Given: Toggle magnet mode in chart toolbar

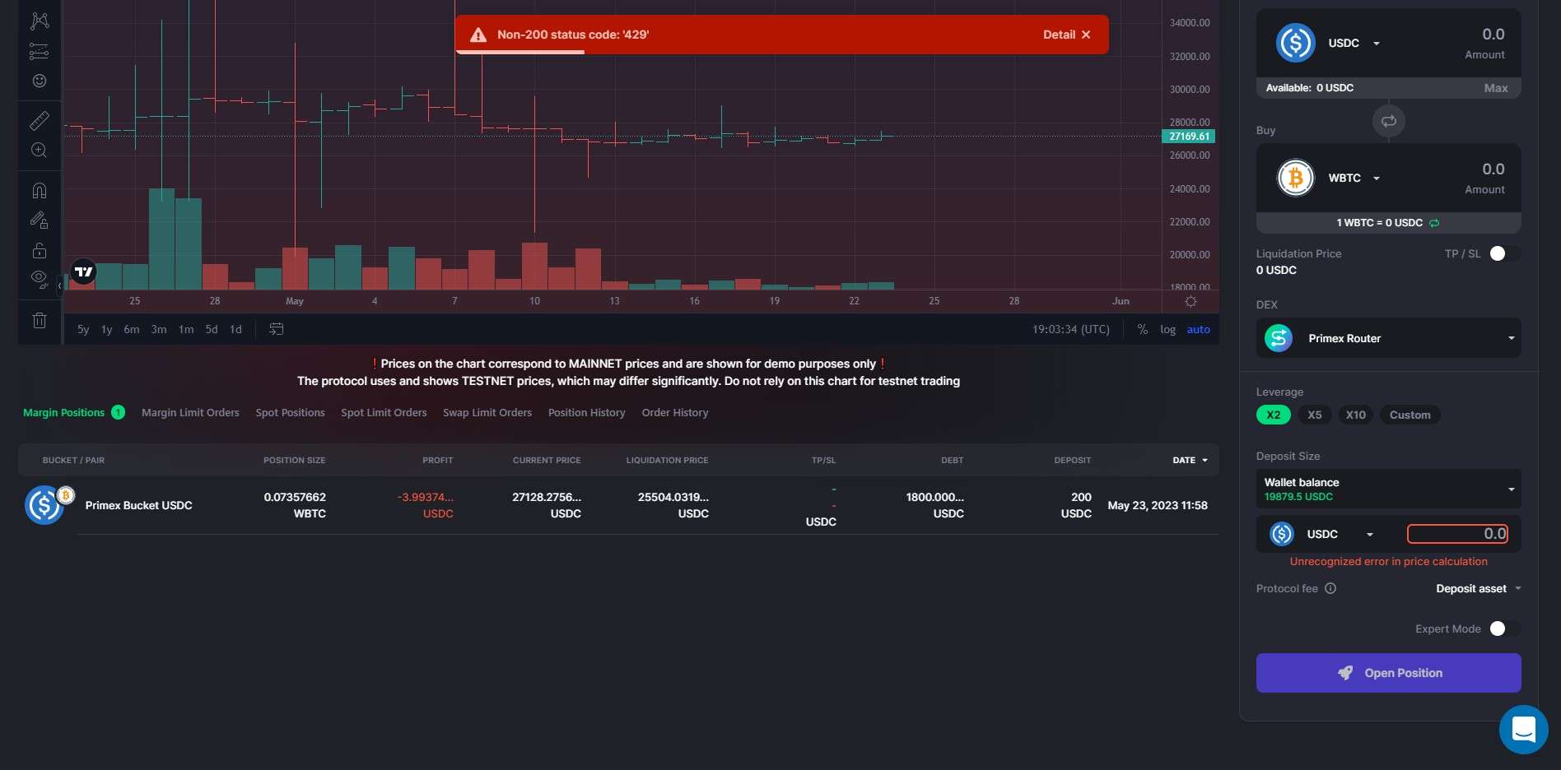Looking at the screenshot, I should (39, 191).
